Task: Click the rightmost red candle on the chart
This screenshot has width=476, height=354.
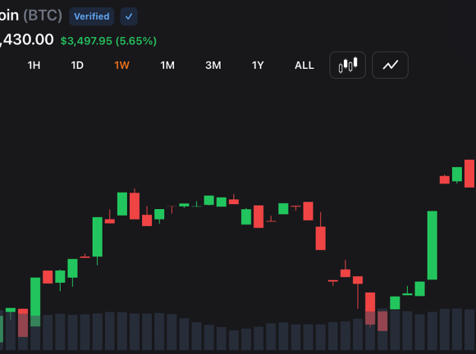Action: (469, 174)
